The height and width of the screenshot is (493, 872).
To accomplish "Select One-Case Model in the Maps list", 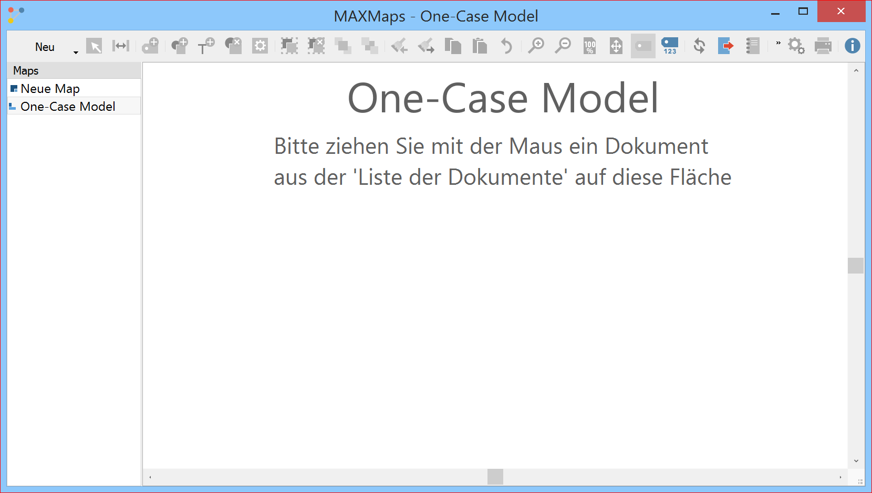I will (x=74, y=106).
